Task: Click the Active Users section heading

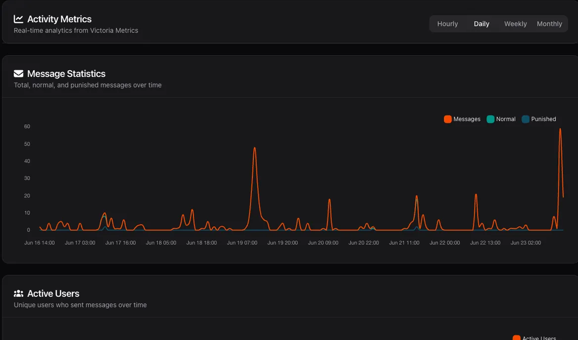Action: click(53, 294)
